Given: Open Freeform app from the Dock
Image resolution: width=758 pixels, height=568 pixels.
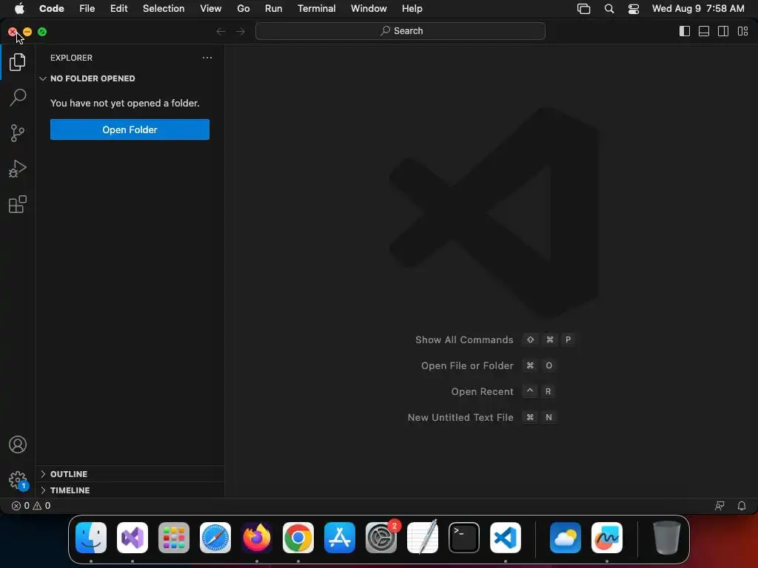Looking at the screenshot, I should pos(607,538).
